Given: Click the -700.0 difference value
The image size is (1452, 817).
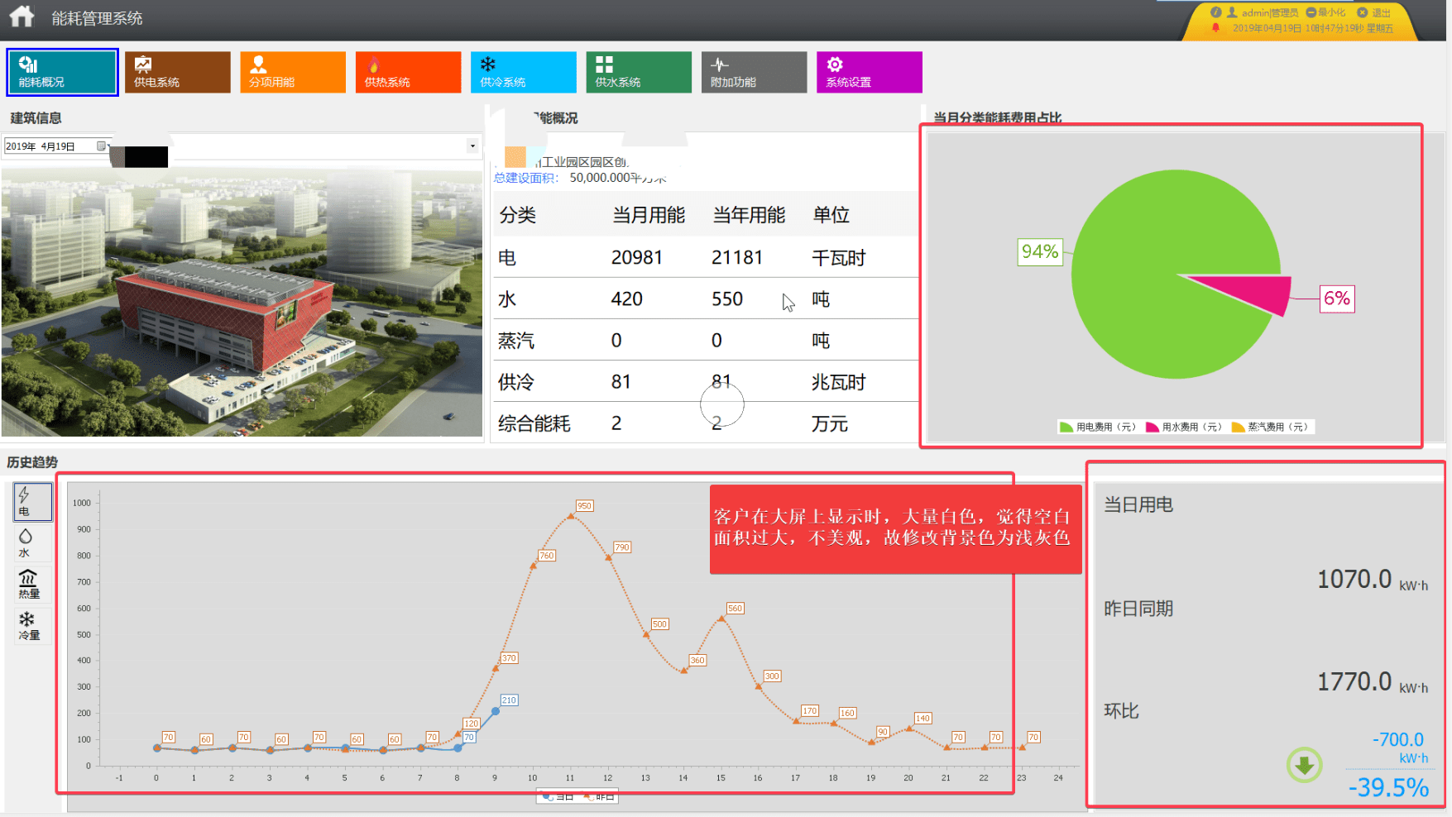Looking at the screenshot, I should point(1398,739).
